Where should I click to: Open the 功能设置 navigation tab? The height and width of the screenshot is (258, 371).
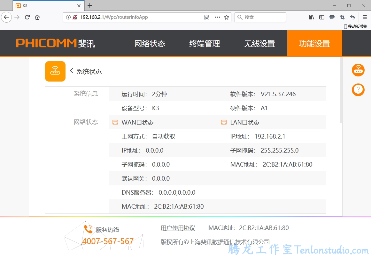tap(315, 43)
